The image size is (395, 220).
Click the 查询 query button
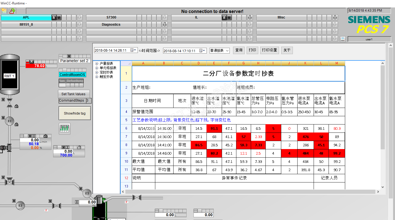pos(239,50)
